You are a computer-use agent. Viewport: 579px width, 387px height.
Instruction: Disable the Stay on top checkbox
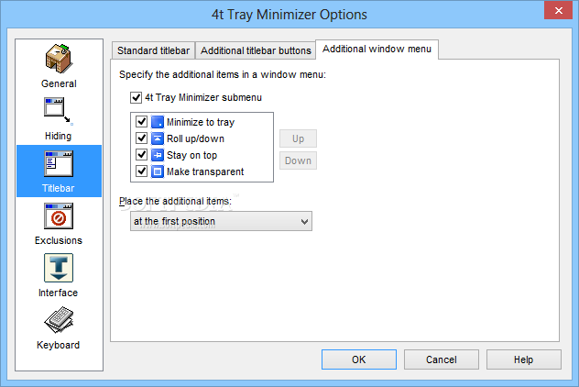pos(141,155)
